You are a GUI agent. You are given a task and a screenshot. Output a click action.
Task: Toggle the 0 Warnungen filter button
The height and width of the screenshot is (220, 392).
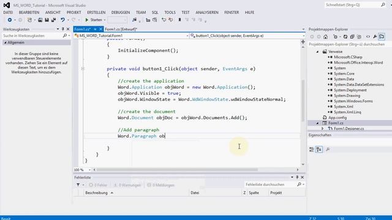[127, 185]
